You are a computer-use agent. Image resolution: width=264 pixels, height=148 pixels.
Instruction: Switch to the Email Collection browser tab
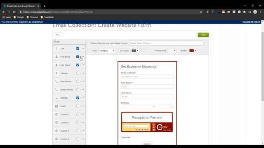pos(21,6)
